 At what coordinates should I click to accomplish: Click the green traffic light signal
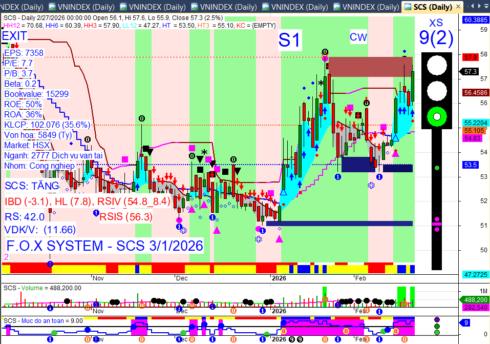[437, 117]
